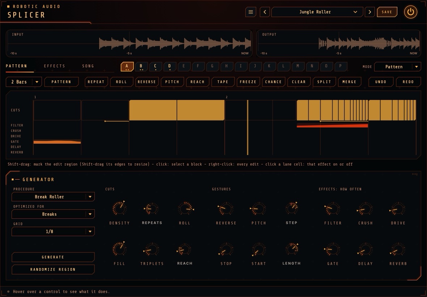The height and width of the screenshot is (297, 427).
Task: Click the STEP gesture knob
Action: tap(291, 209)
